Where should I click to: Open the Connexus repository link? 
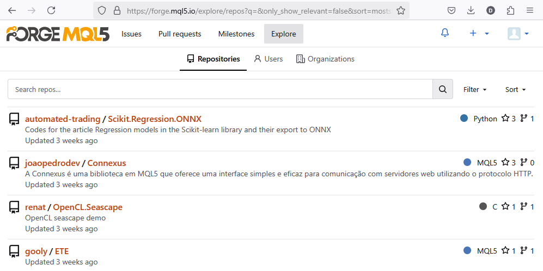(107, 163)
